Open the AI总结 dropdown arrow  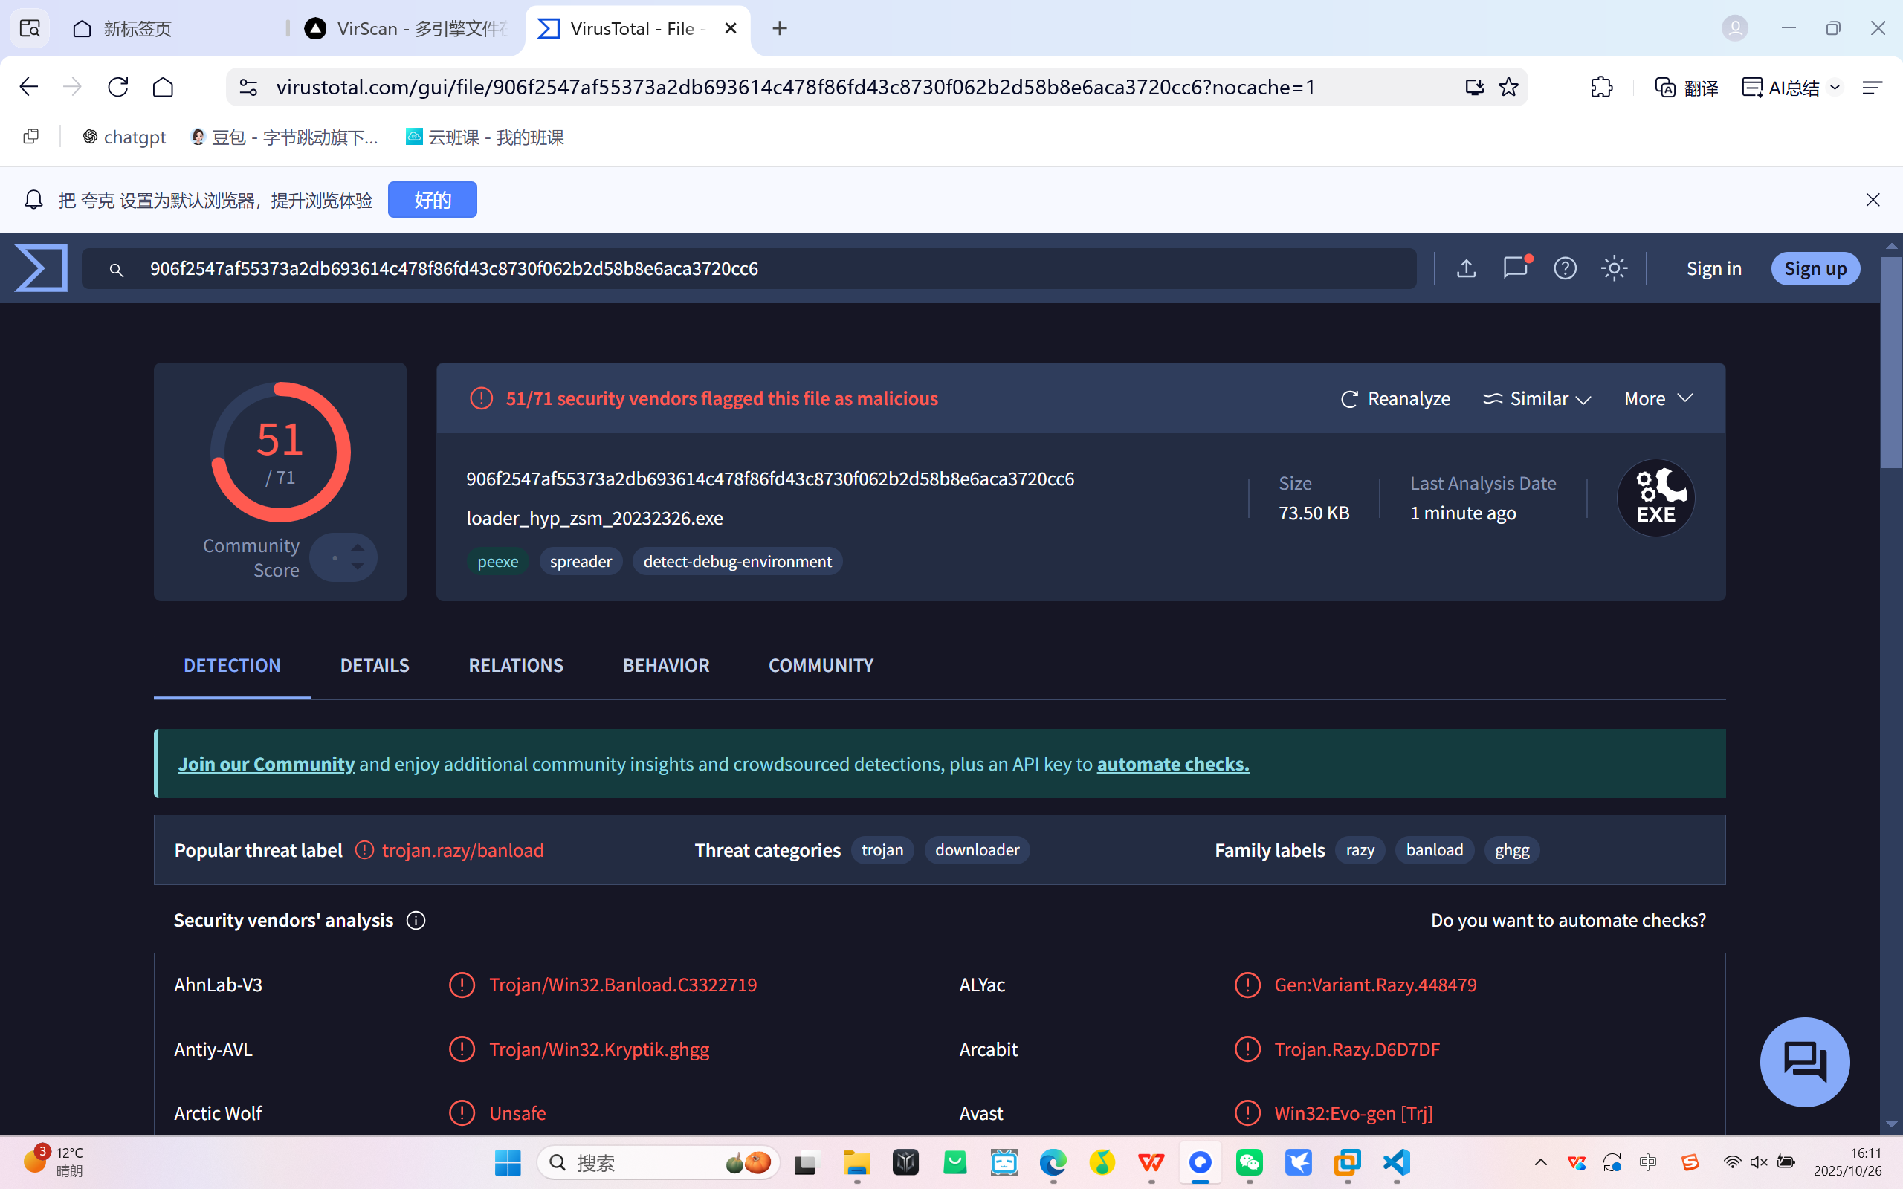click(1835, 87)
